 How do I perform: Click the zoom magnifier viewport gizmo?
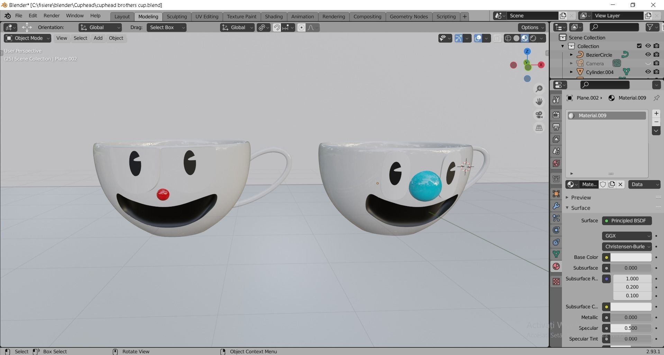(x=539, y=89)
